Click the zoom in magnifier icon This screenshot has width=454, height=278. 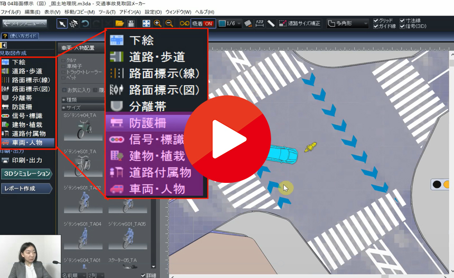tap(157, 24)
